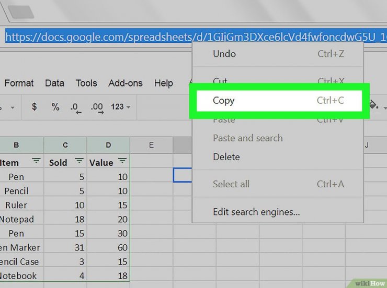Format as percent icon
The width and height of the screenshot is (387, 288).
(x=55, y=107)
